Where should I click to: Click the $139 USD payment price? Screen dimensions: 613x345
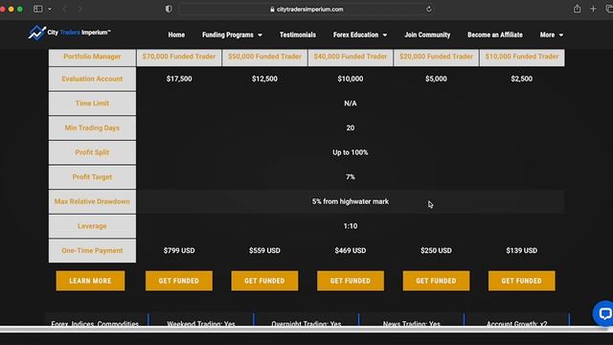[521, 251]
